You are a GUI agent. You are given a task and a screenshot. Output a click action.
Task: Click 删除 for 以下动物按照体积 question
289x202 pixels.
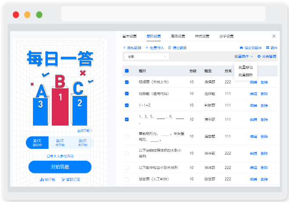[264, 153]
